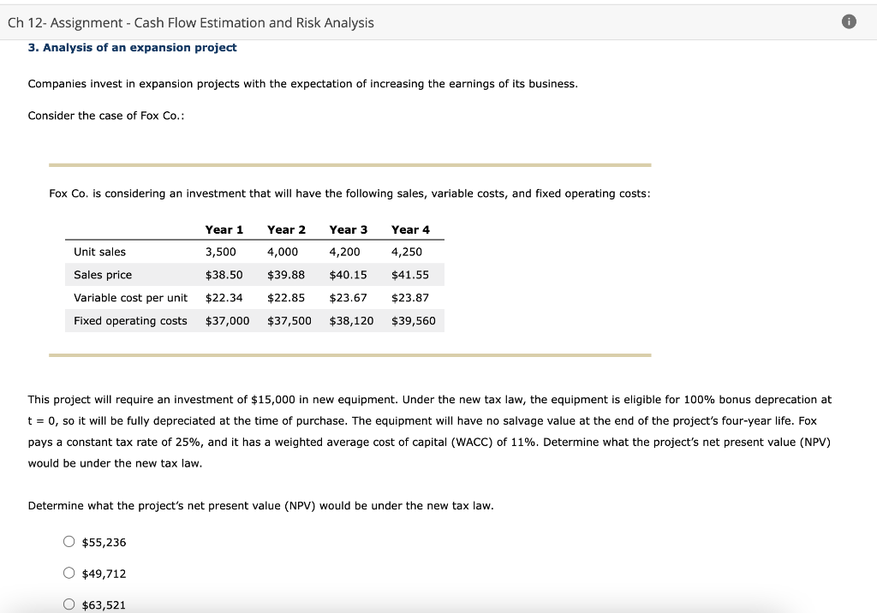The image size is (877, 613).
Task: Select the $49,712 radio button
Action: tap(69, 573)
